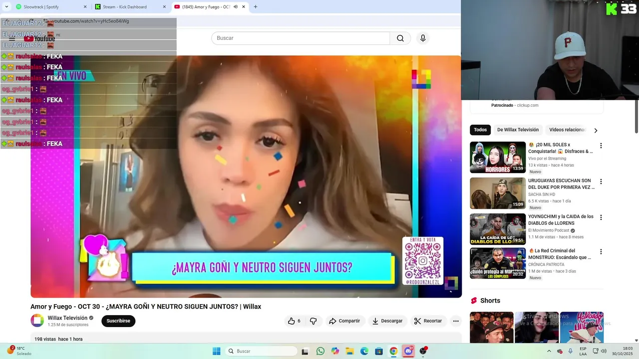Open the volume control in system tray

click(x=604, y=351)
